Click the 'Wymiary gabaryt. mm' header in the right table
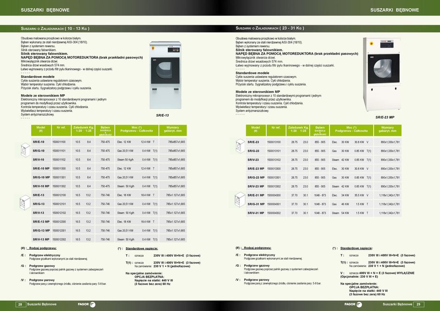 tap(388, 131)
